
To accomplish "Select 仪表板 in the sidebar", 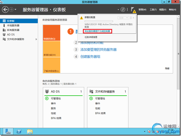I will 19,21.
